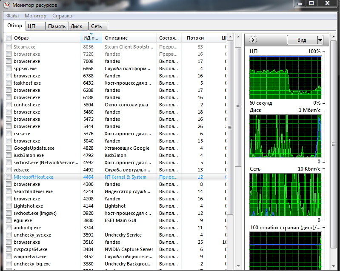Toggle the select-all checkbox in Образ header

(x=9, y=38)
